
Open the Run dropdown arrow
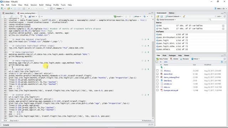click(141, 17)
